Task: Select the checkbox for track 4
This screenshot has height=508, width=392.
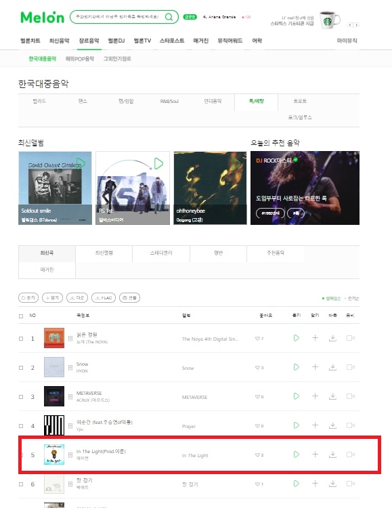Action: [x=21, y=426]
